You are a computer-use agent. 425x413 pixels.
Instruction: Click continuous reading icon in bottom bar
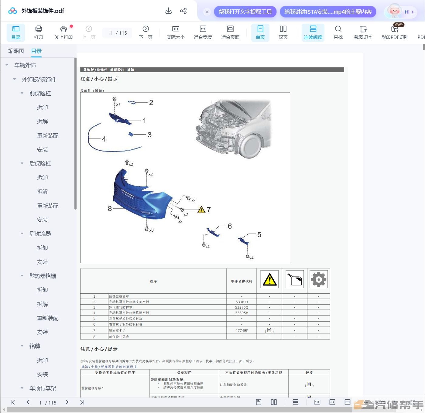tap(295, 402)
